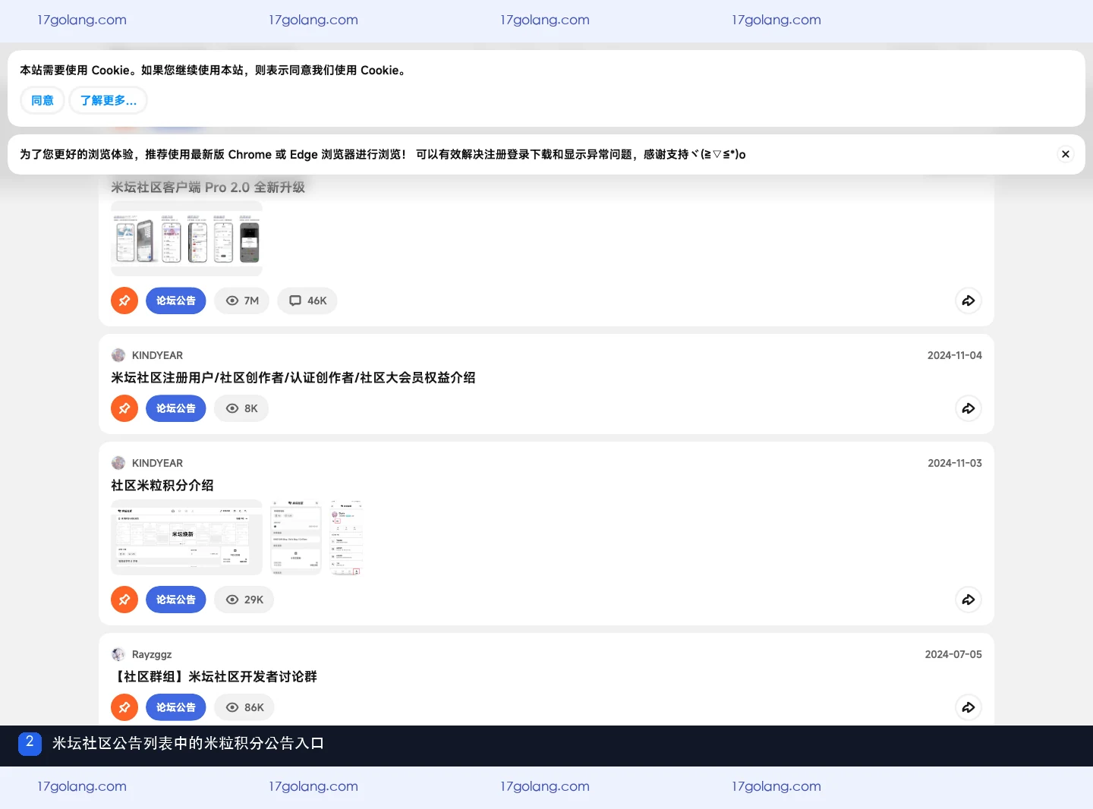The height and width of the screenshot is (809, 1093).
Task: Open the 社区米粒积分介绍 post
Action: click(x=162, y=486)
